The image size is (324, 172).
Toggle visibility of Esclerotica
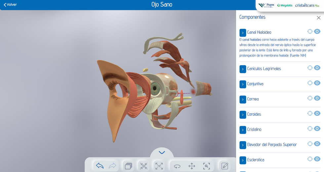(x=317, y=159)
